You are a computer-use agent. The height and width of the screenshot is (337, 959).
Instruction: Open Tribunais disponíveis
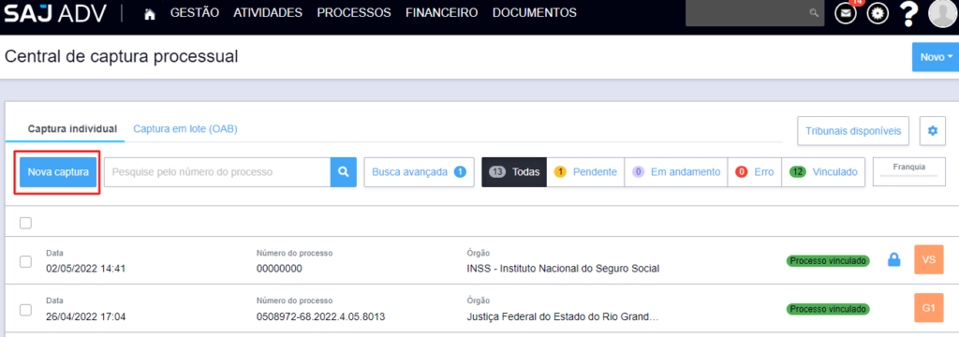tap(853, 131)
